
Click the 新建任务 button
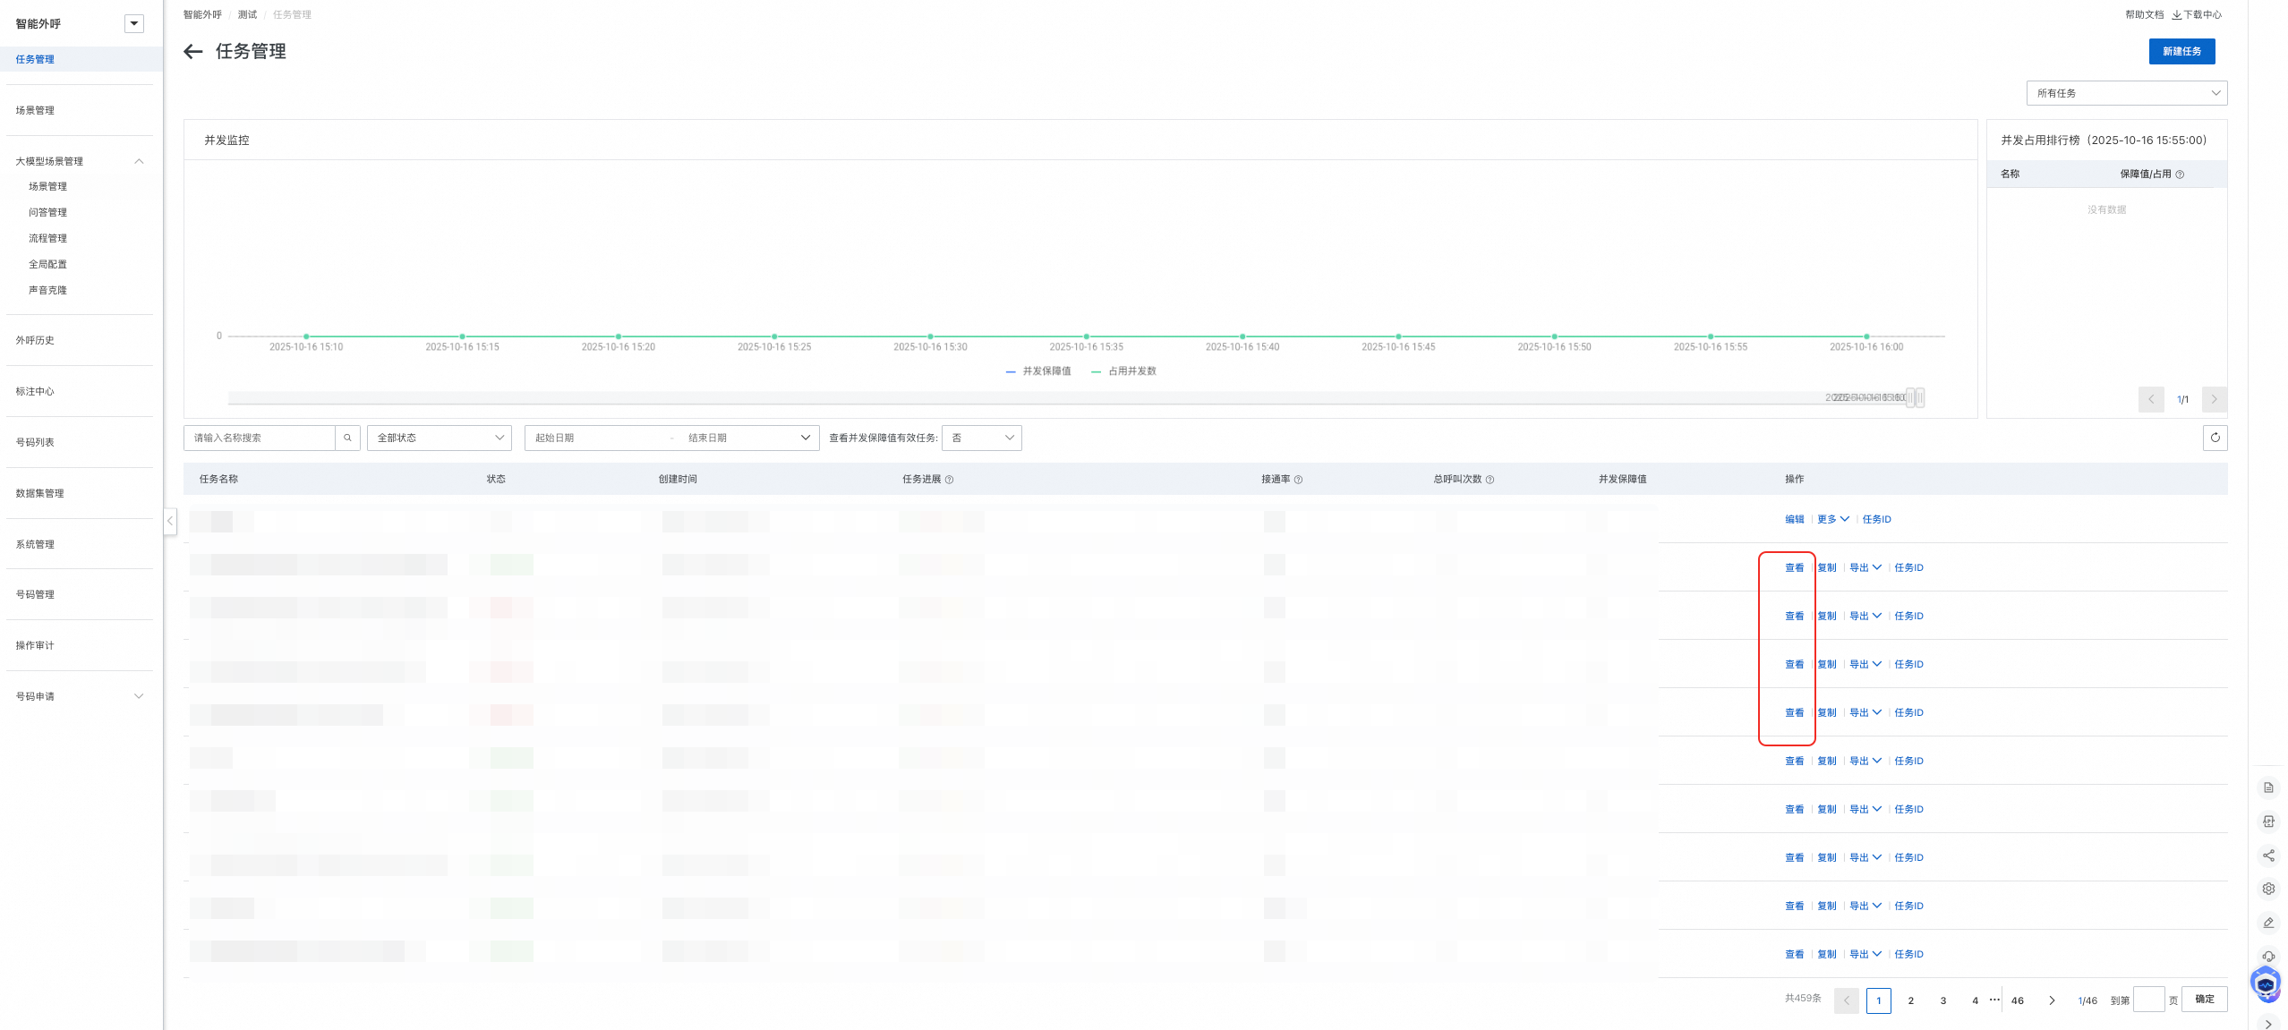[2181, 51]
